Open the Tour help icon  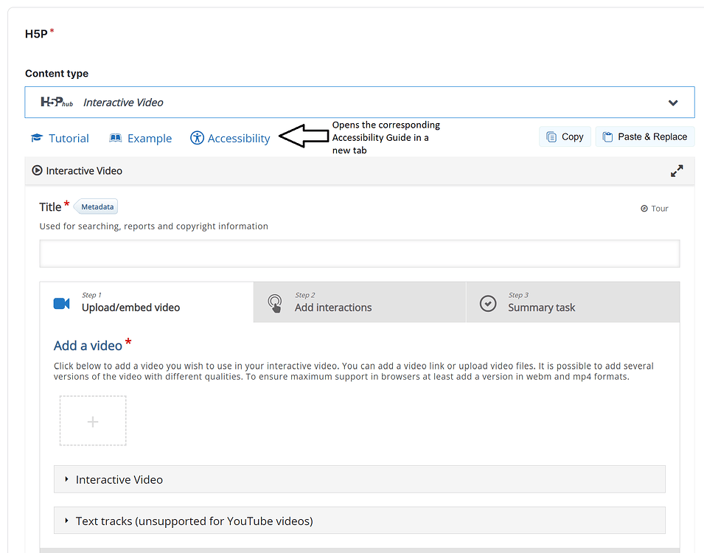pos(654,208)
